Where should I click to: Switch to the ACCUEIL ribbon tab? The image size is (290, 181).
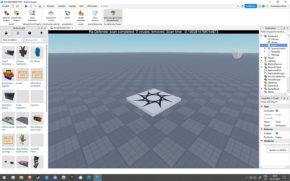point(50,6)
